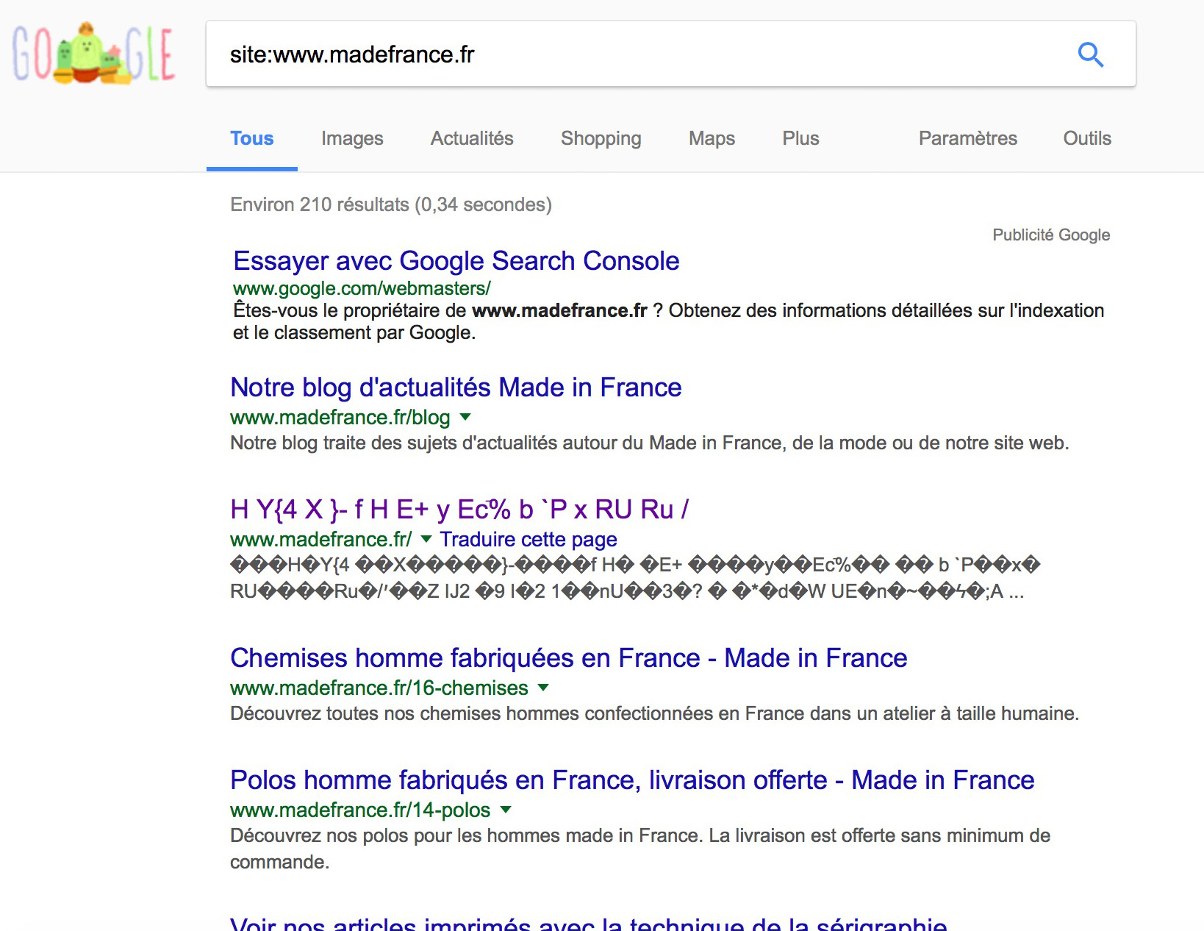
Task: Click the 'Découvrez nos polos pour les hommes' snippet
Action: 640,849
